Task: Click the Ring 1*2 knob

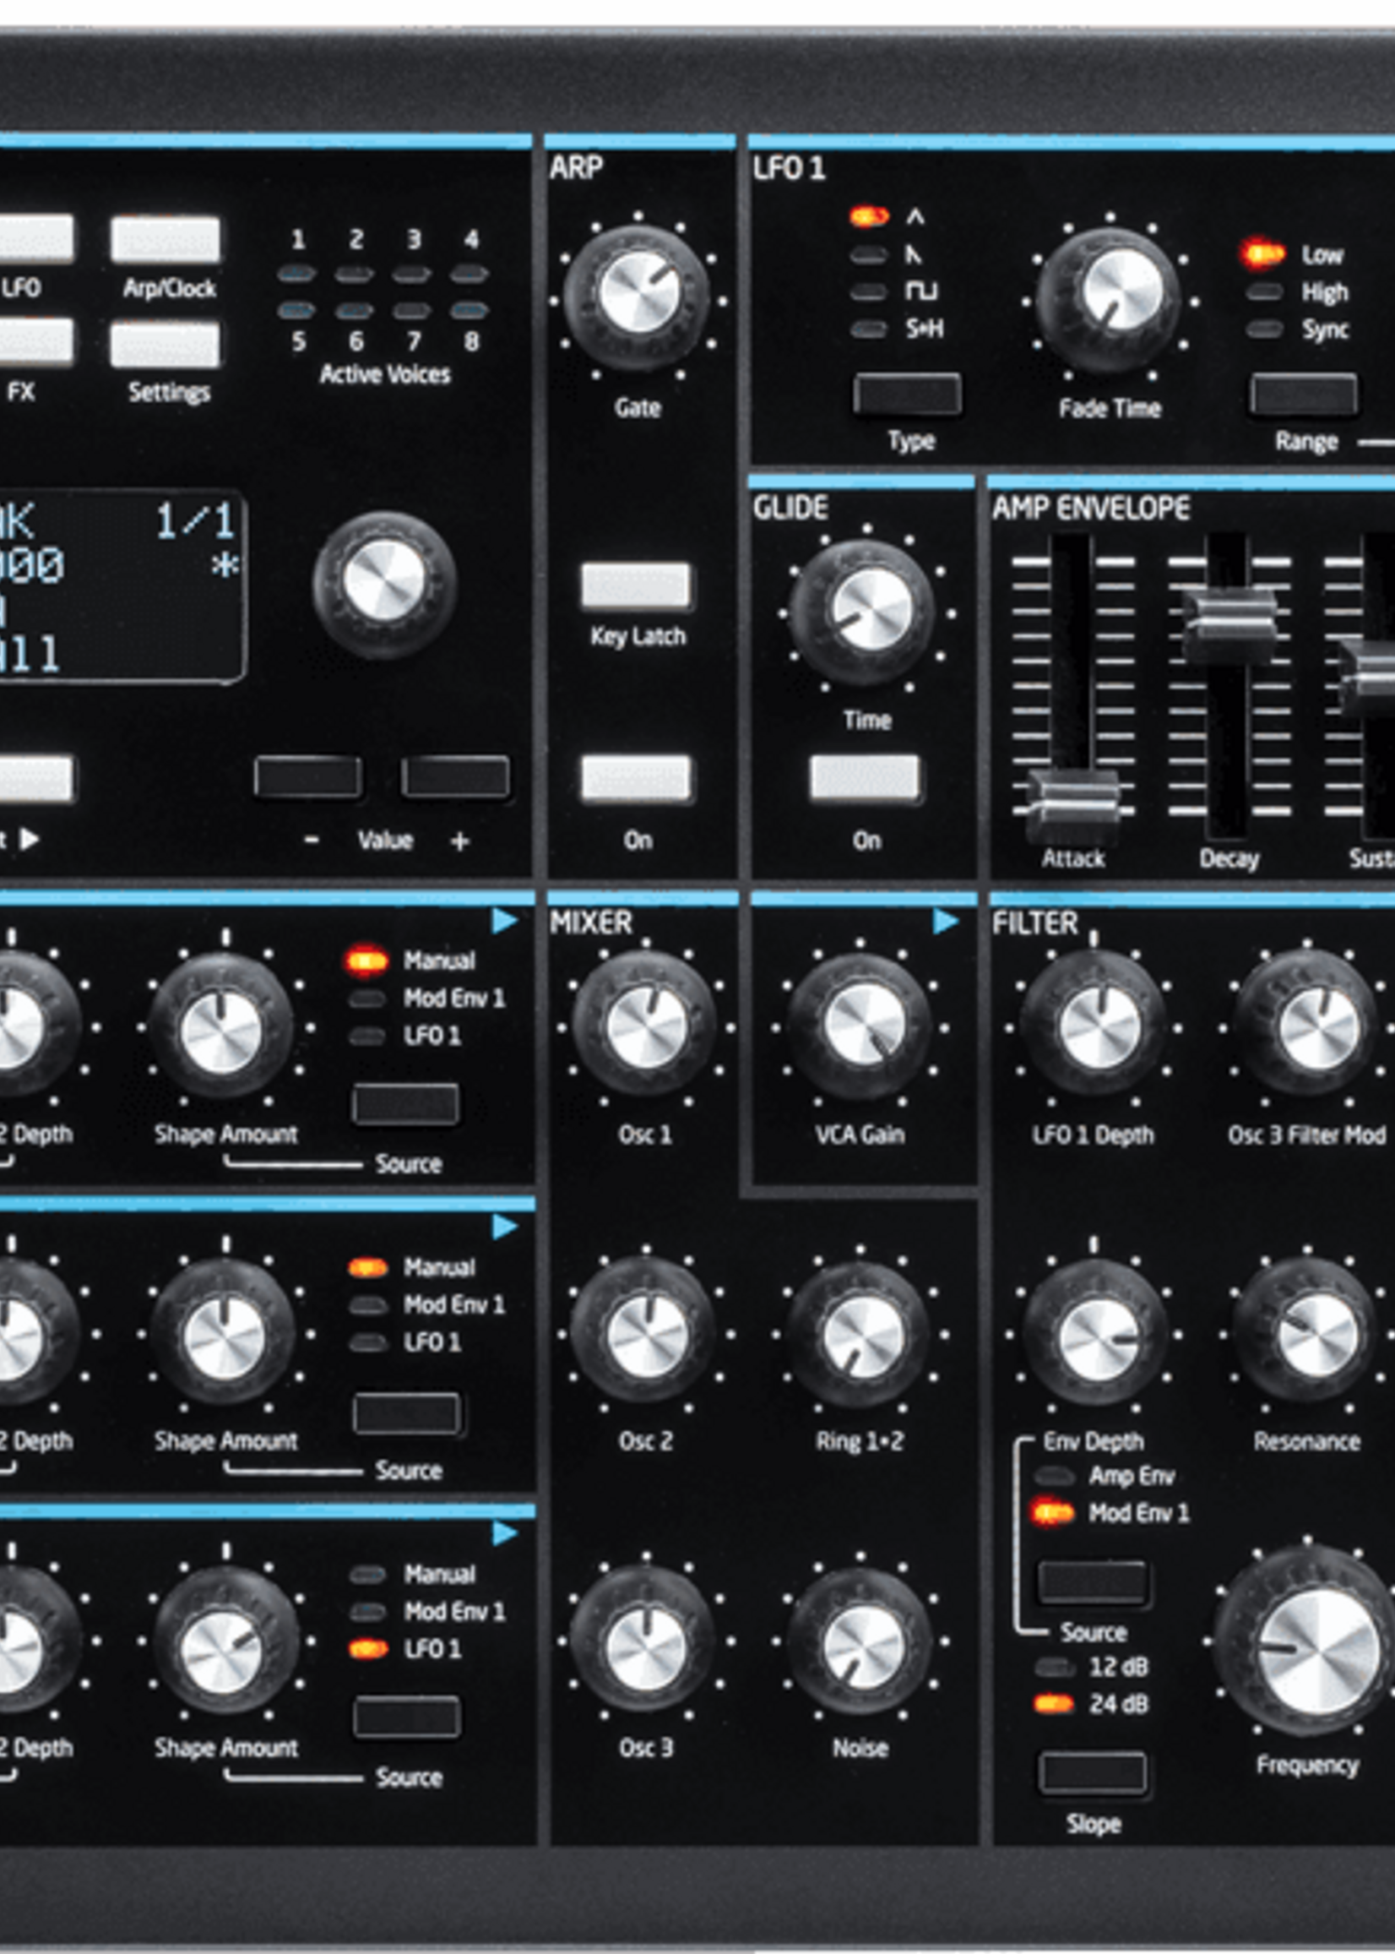Action: click(x=860, y=1333)
